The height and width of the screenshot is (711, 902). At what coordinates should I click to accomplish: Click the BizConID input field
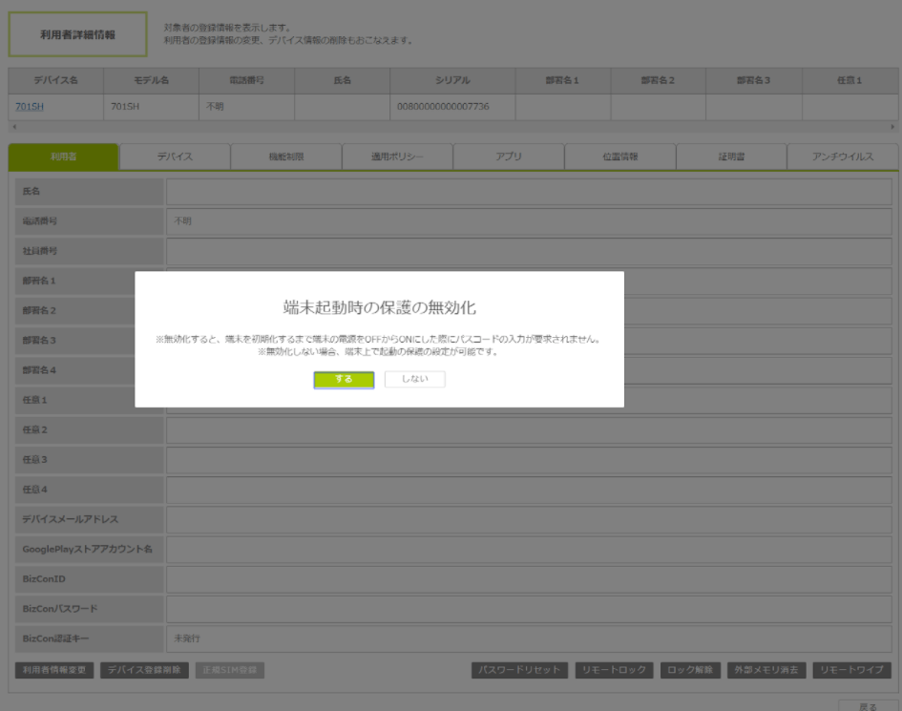[x=529, y=579]
